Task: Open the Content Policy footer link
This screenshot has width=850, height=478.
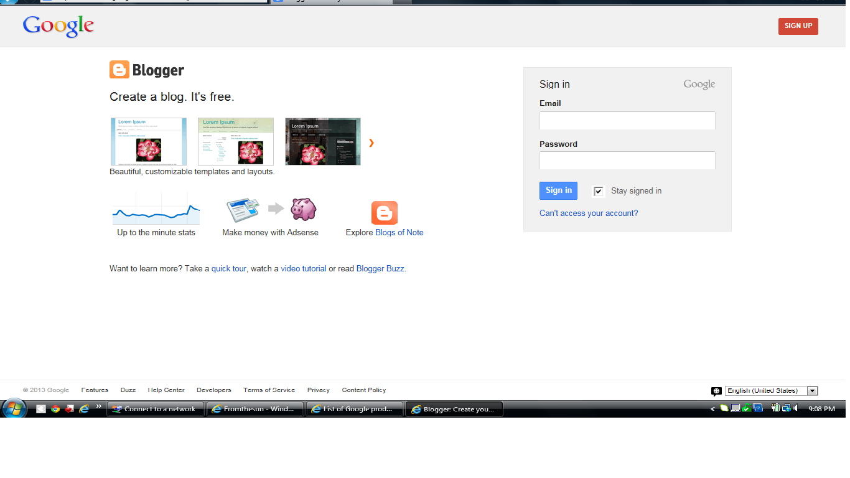Action: (x=364, y=390)
